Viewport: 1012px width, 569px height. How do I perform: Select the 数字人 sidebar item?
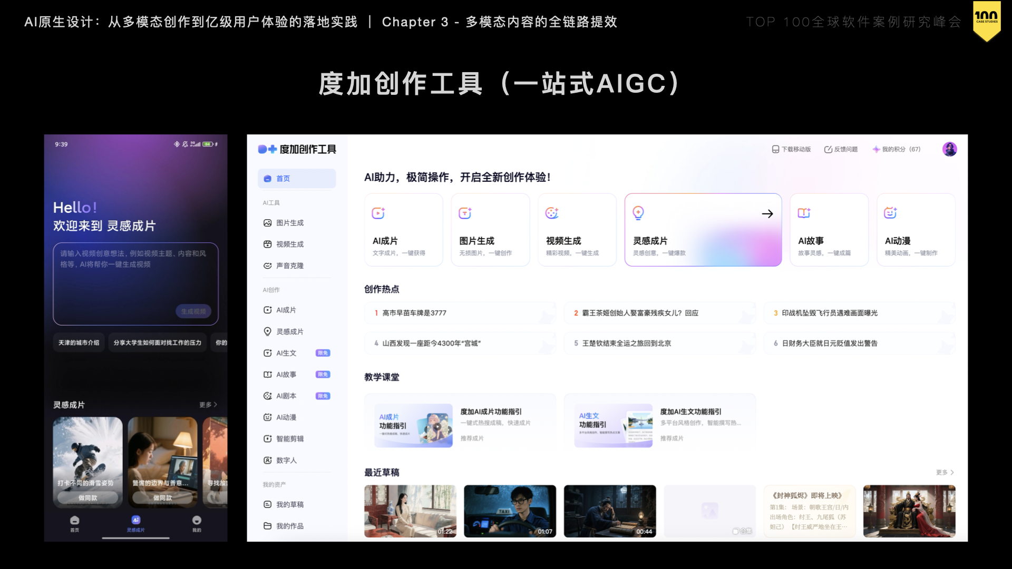[286, 460]
